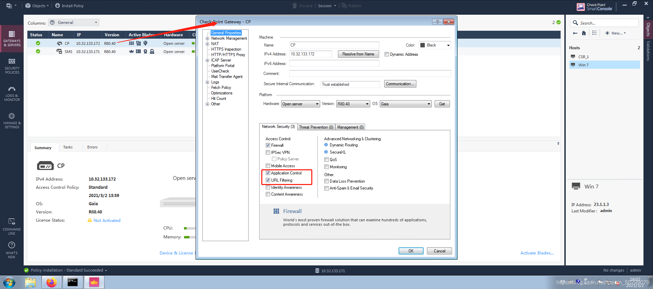653x289 pixels.
Task: Click the Comment input field
Action: point(370,74)
